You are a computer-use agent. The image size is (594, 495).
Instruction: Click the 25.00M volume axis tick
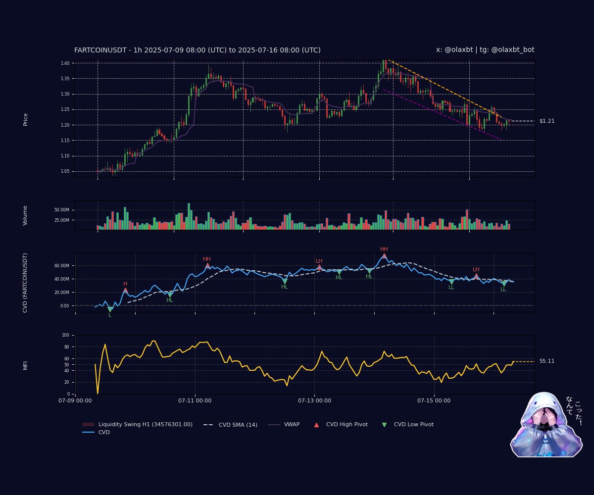coord(62,220)
